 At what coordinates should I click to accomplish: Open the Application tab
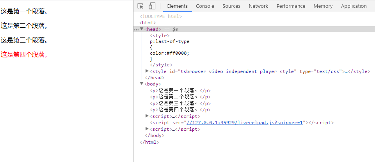pos(354,6)
